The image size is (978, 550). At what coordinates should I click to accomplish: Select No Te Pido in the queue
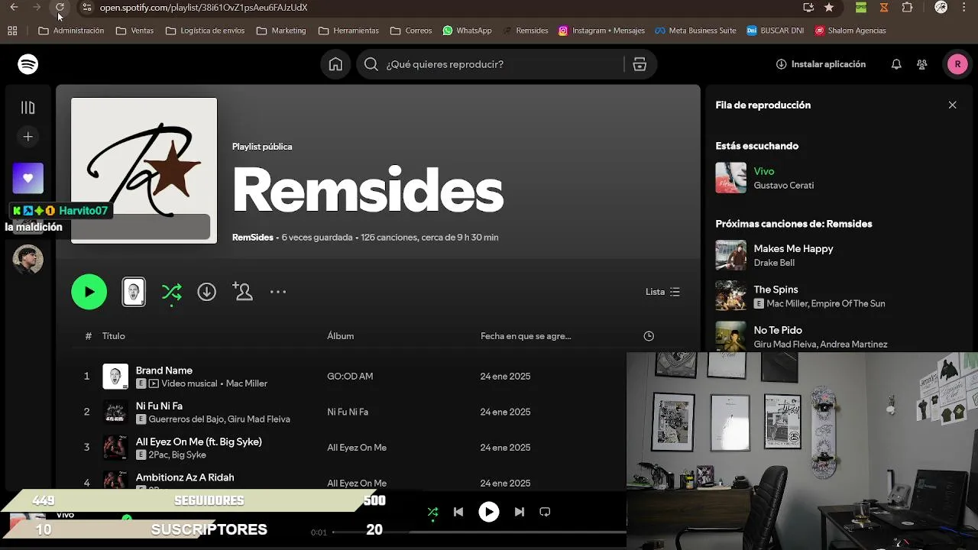click(778, 330)
